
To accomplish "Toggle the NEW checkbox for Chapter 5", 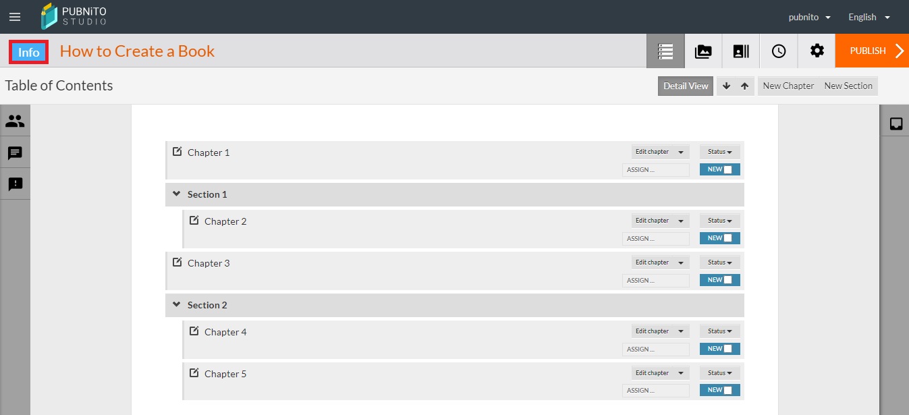I will 727,390.
